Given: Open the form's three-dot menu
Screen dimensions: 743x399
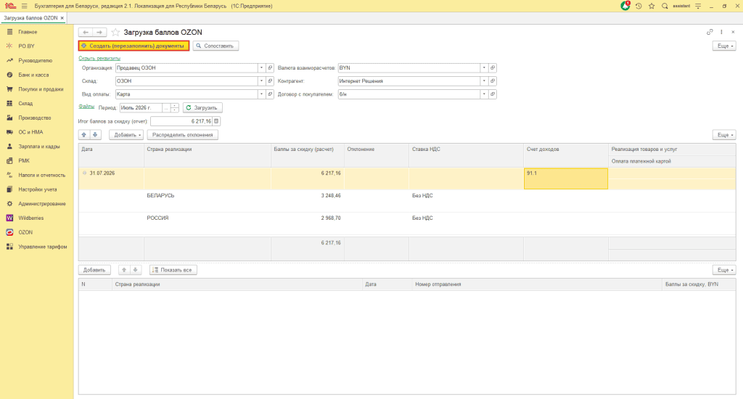Looking at the screenshot, I should pos(722,32).
